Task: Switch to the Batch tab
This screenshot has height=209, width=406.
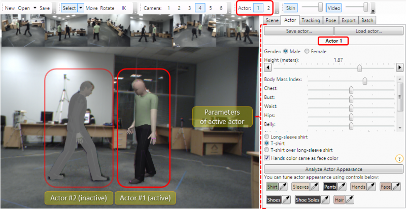Action: 367,20
